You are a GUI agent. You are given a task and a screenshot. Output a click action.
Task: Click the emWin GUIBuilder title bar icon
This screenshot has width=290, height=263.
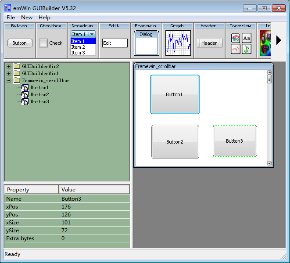click(8, 8)
